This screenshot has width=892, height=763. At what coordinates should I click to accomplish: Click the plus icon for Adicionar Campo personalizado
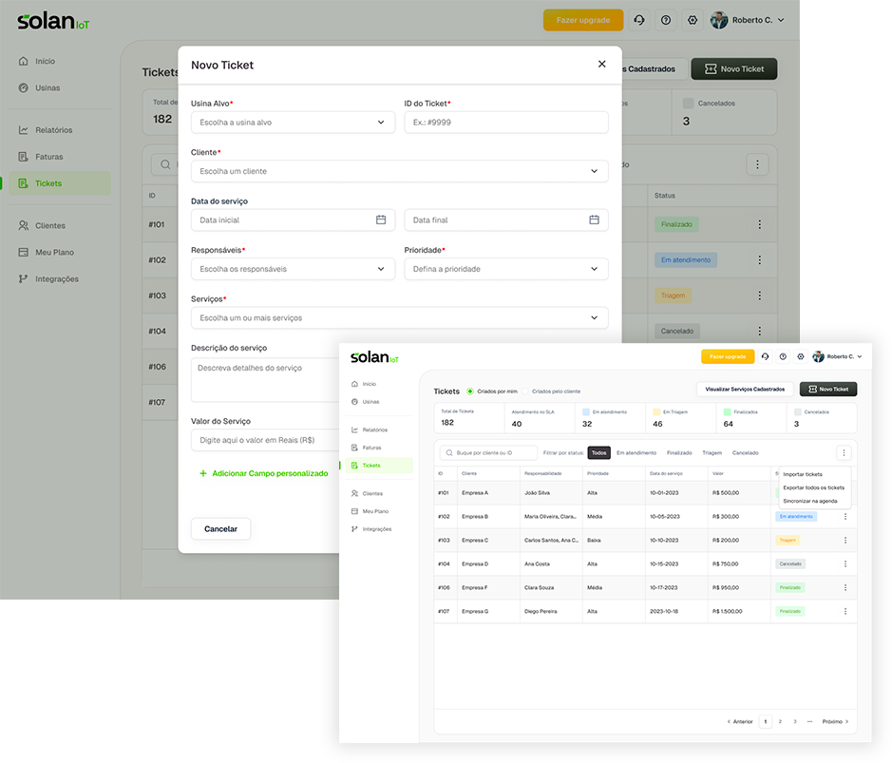203,473
